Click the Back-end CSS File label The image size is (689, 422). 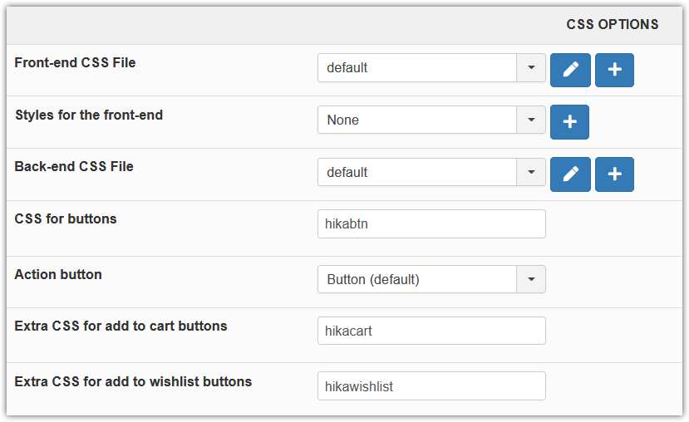(x=74, y=166)
